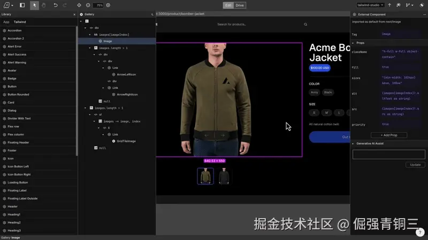Open the app logo menu
This screenshot has height=240, width=428.
pyautogui.click(x=8, y=5)
